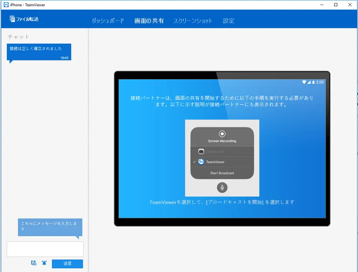Click the Start Broadcast label
Image resolution: width=358 pixels, height=272 pixels.
pyautogui.click(x=222, y=173)
